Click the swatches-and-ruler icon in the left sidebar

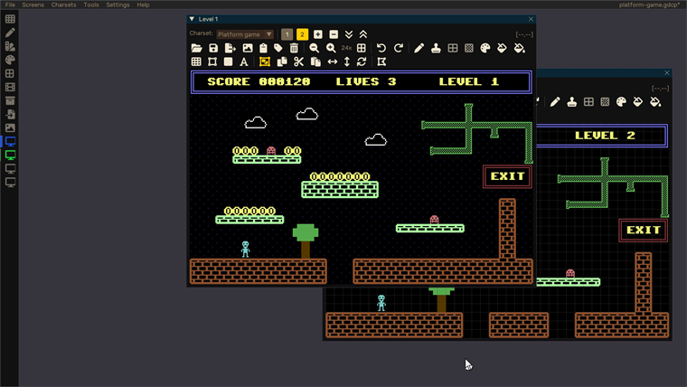pyautogui.click(x=10, y=46)
